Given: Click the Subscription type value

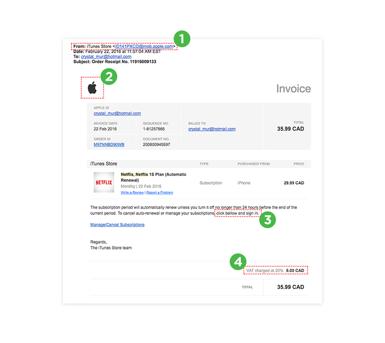Looking at the screenshot, I should click(211, 183).
